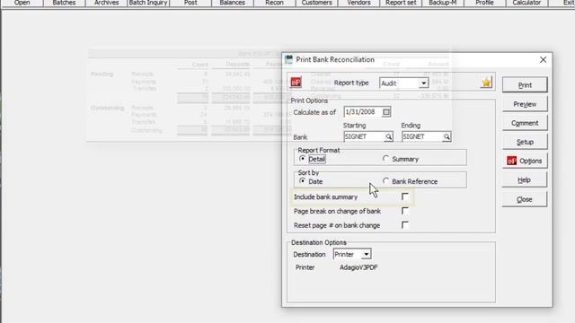The width and height of the screenshot is (575, 323).
Task: Click the Print button
Action: click(x=525, y=85)
